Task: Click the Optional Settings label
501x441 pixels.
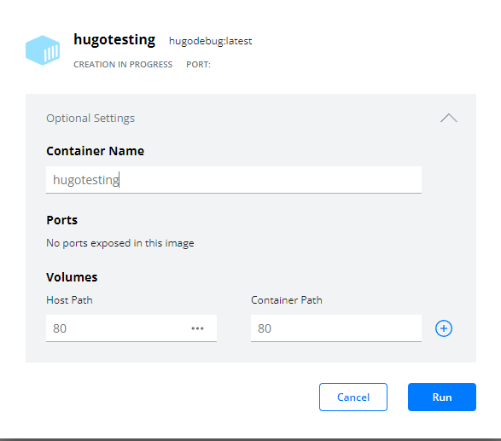Action: tap(90, 119)
